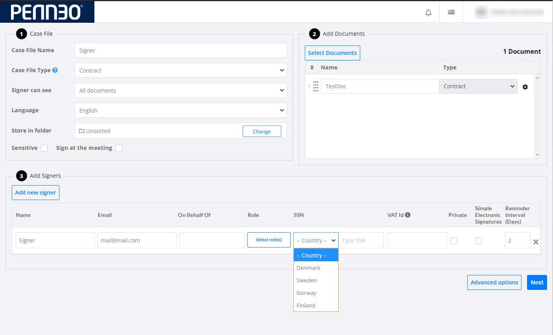Screen dimensions: 553x335
Task: Grab the TestDoc drag handle
Action: pyautogui.click(x=316, y=86)
